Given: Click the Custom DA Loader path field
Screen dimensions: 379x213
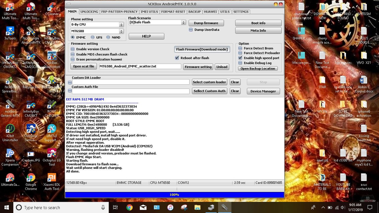Looking at the screenshot, I should coord(131,82).
